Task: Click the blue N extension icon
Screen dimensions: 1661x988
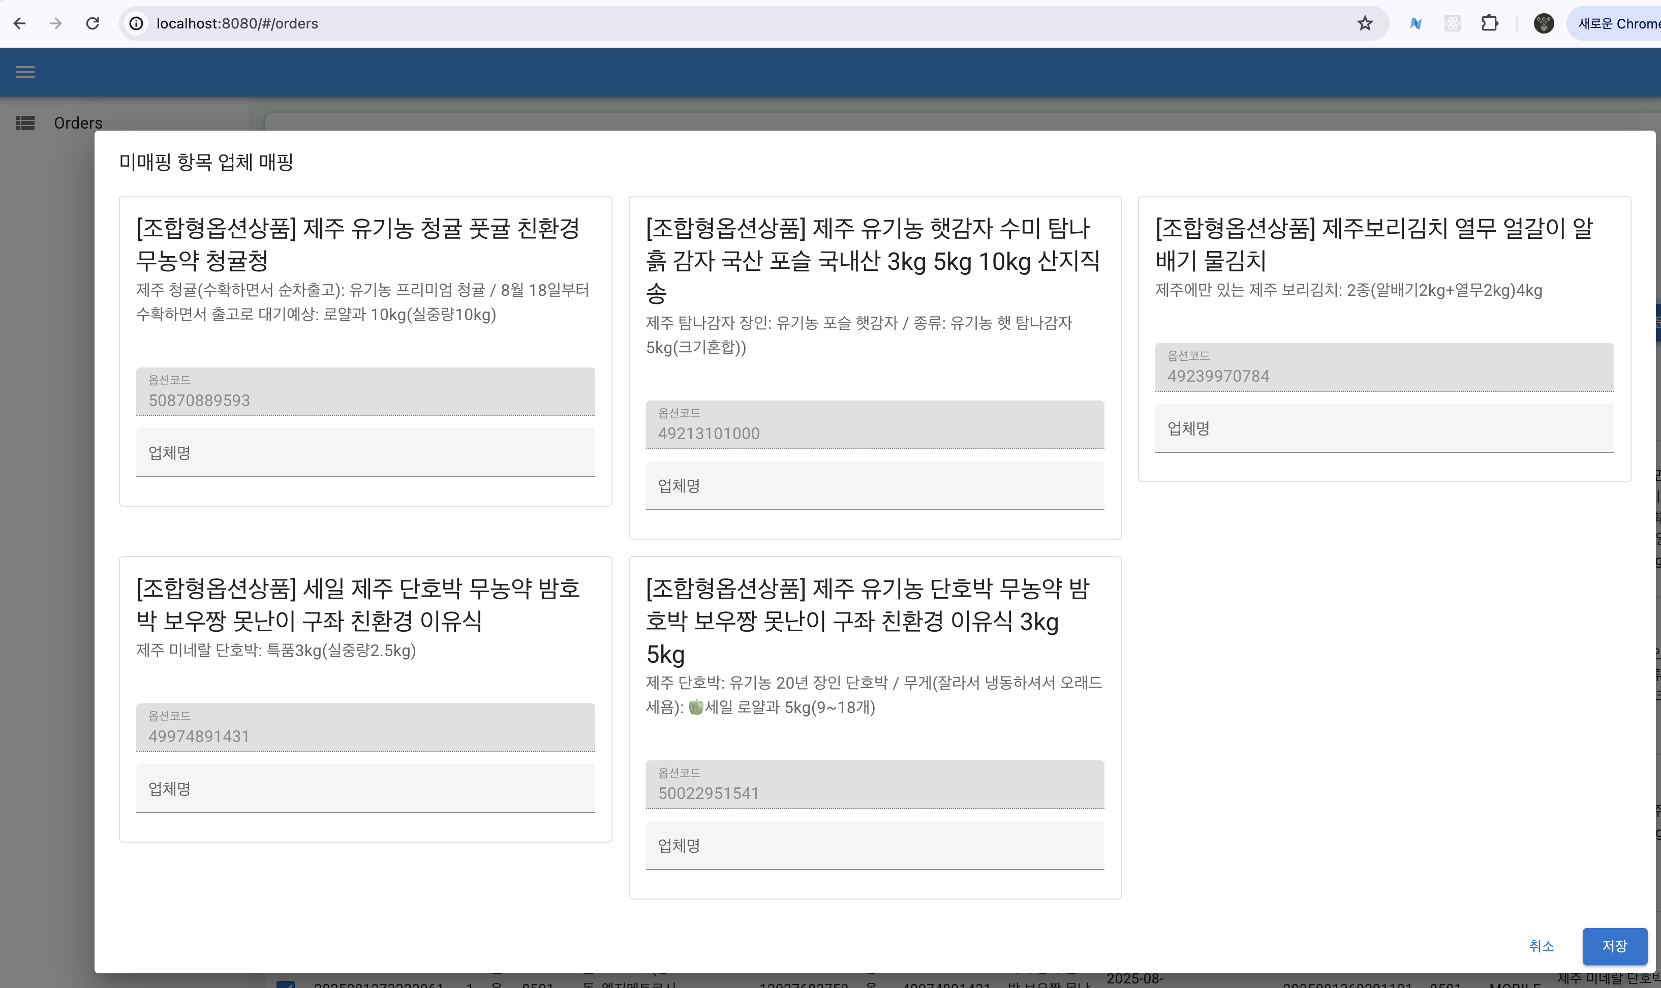Action: [1416, 23]
